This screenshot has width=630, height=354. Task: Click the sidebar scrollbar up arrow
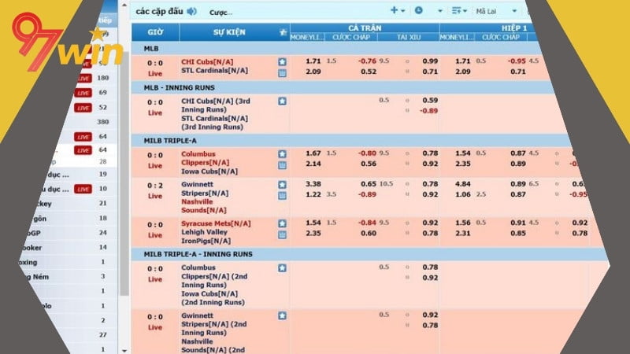click(124, 6)
